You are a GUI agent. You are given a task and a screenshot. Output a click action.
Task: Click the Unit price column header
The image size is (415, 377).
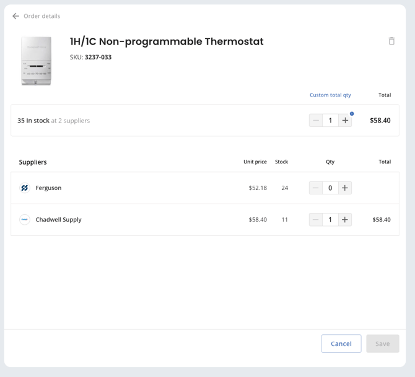(255, 162)
